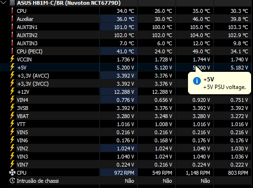253x188 pixels.
Task: Click the 803 RPM average CPU fan speed
Action: click(x=238, y=173)
